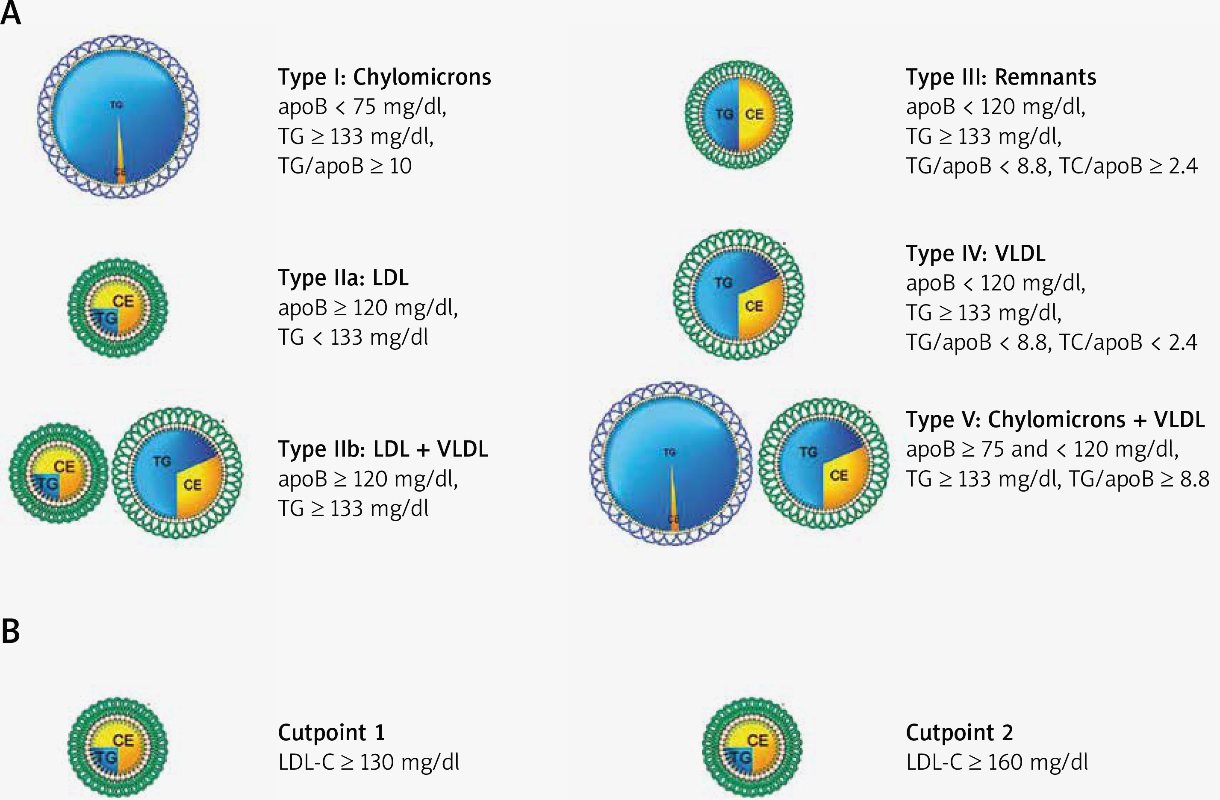The image size is (1220, 800).
Task: Open the "Type III: Remnants" heading
Action: [1001, 77]
